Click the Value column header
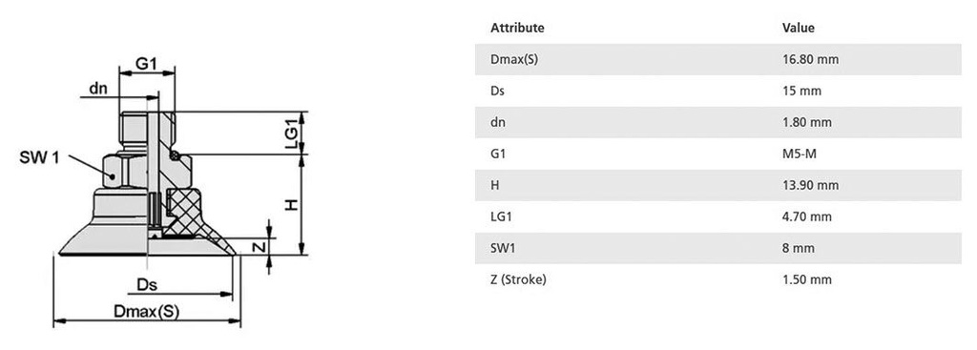Viewport: 977px width, 350px height. [799, 28]
